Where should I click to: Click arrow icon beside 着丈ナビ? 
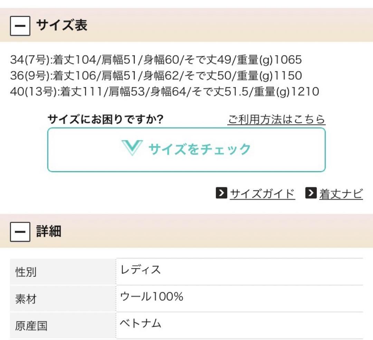pyautogui.click(x=311, y=193)
